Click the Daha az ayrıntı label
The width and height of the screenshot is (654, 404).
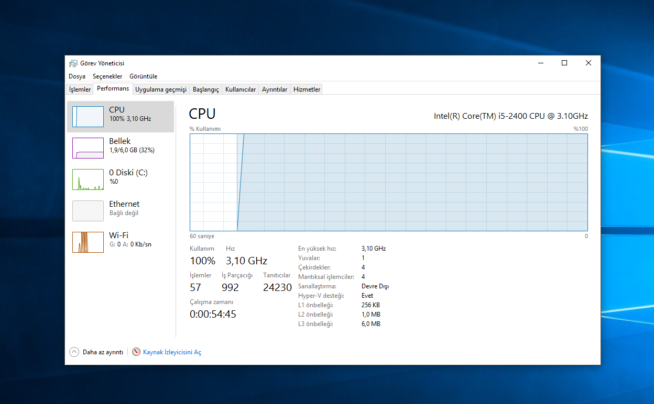[x=103, y=352]
